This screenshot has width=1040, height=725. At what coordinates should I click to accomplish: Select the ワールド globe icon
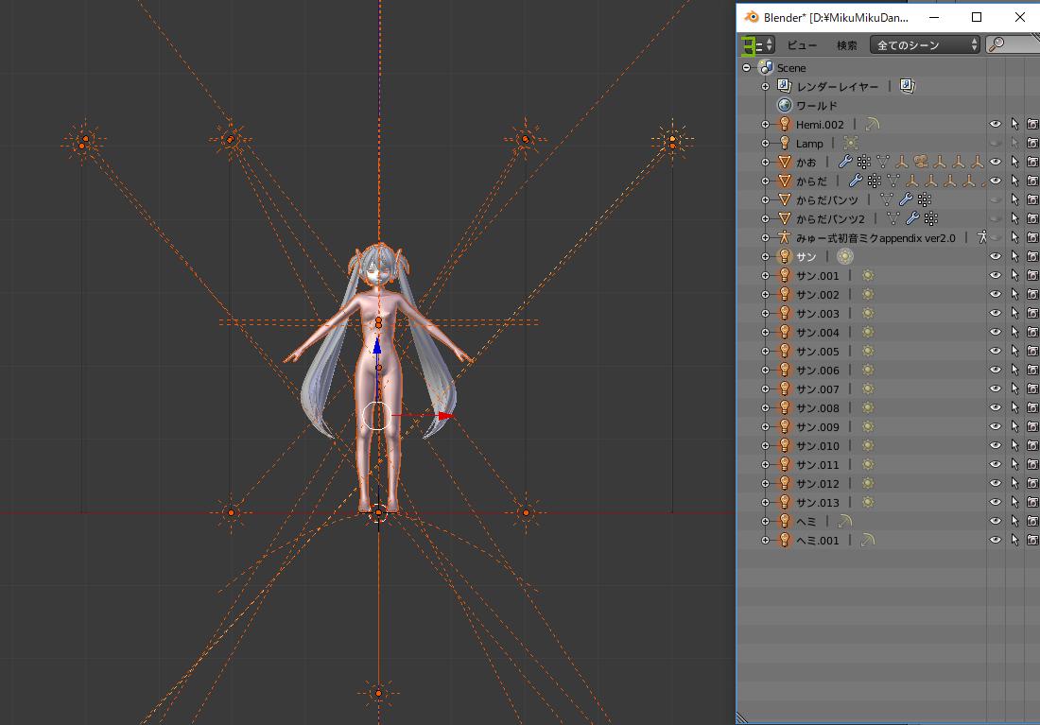(x=785, y=106)
